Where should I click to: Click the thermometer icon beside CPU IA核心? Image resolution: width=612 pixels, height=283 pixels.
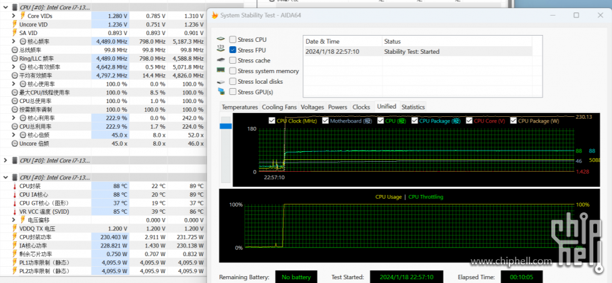point(15,194)
